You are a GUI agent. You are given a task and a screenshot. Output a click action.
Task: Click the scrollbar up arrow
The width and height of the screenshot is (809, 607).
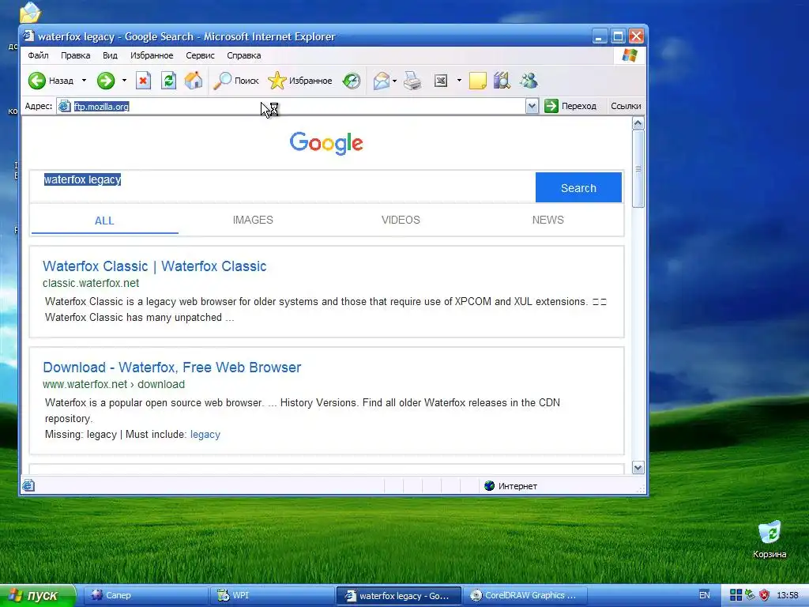[638, 123]
